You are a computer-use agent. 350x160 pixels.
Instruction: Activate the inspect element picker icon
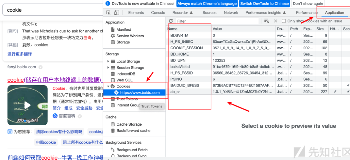[108, 13]
